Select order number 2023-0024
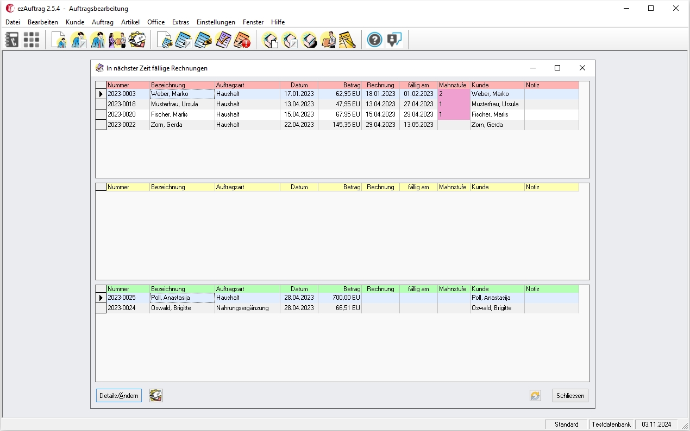690x431 pixels. click(128, 308)
